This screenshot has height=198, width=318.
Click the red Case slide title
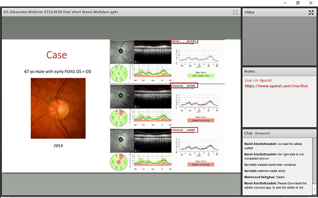point(57,55)
